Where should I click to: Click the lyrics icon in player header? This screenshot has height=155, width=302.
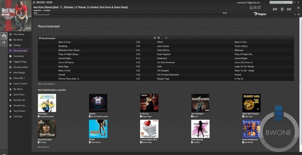[x=251, y=8]
